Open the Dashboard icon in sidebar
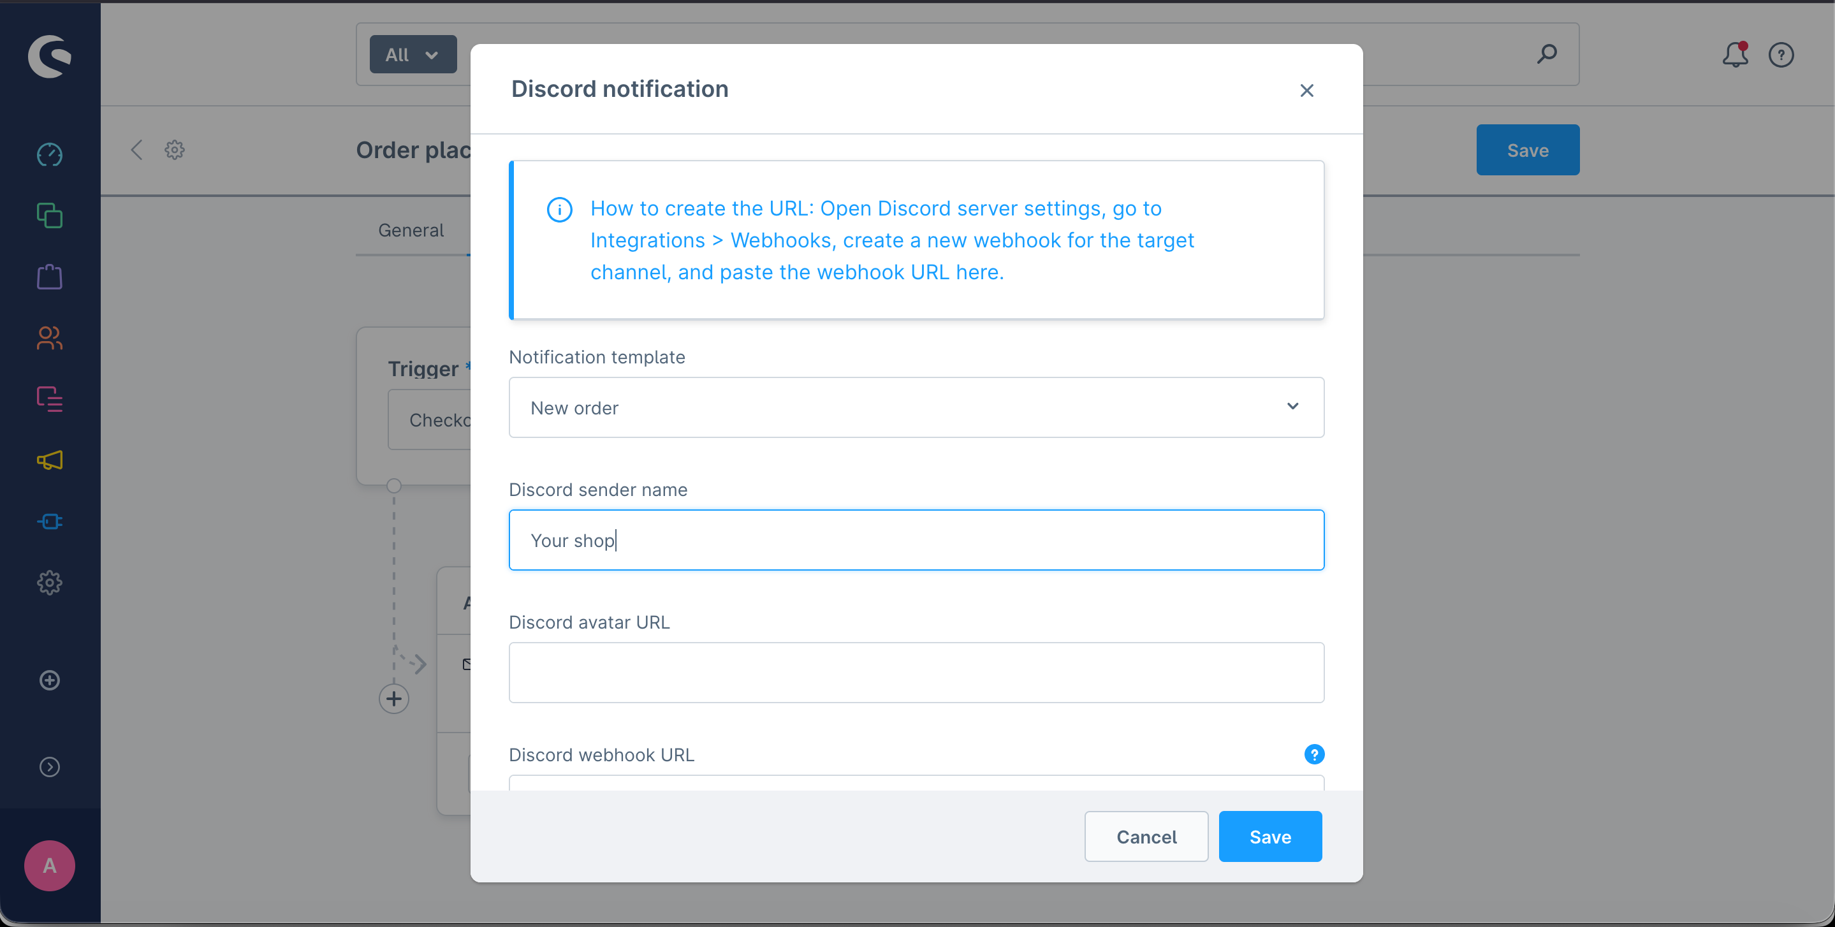Screen dimensions: 1835x927 49,155
